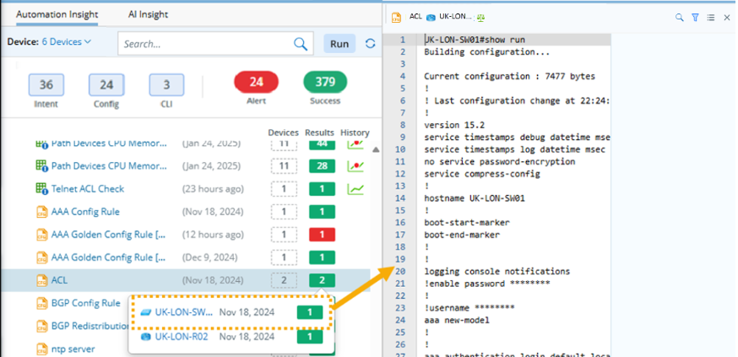
Task: Click the ACL config icon in right pane header
Action: coord(396,18)
